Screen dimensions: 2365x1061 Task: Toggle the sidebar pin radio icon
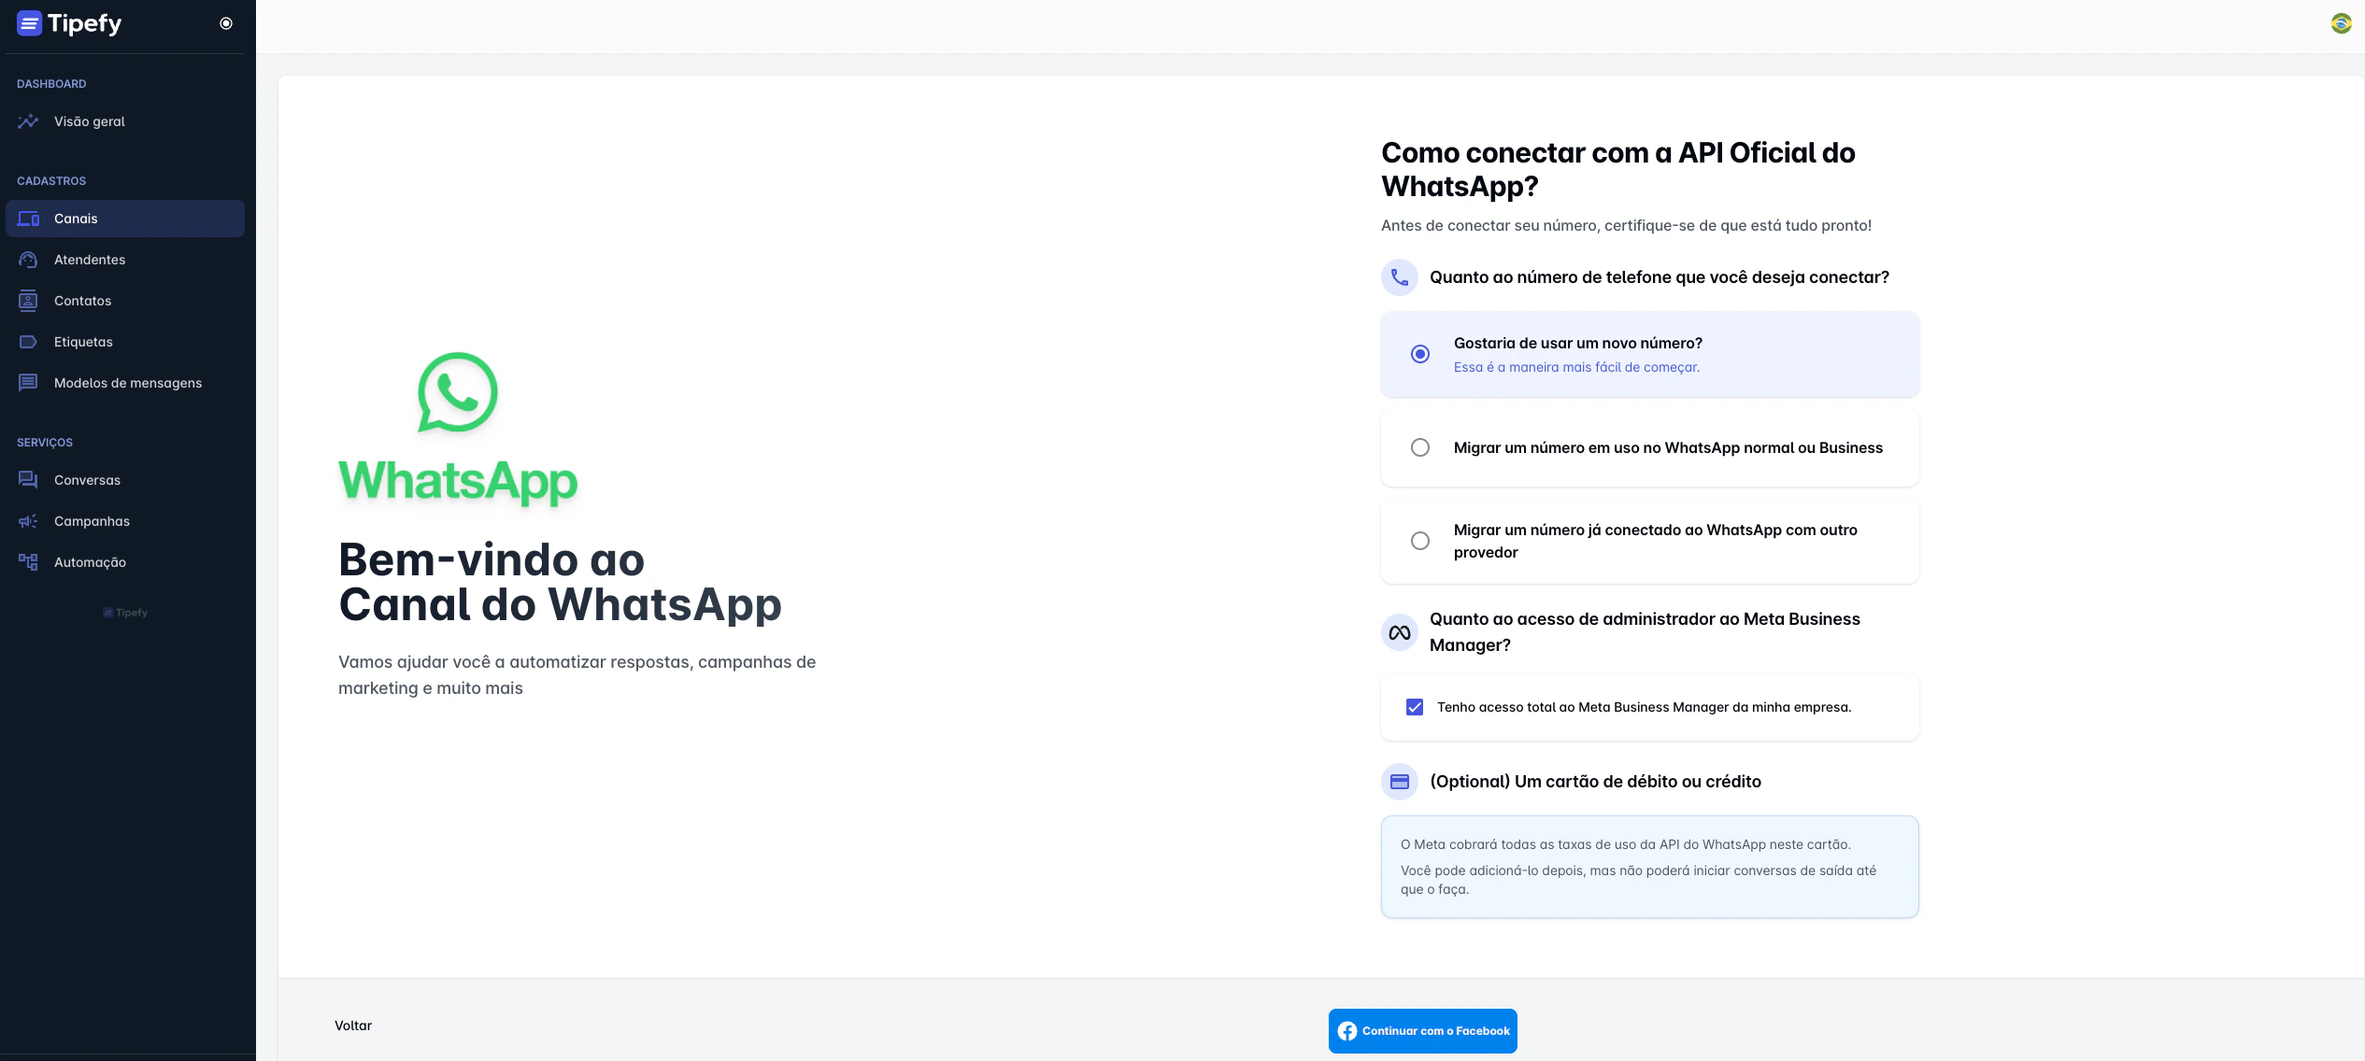[x=226, y=23]
